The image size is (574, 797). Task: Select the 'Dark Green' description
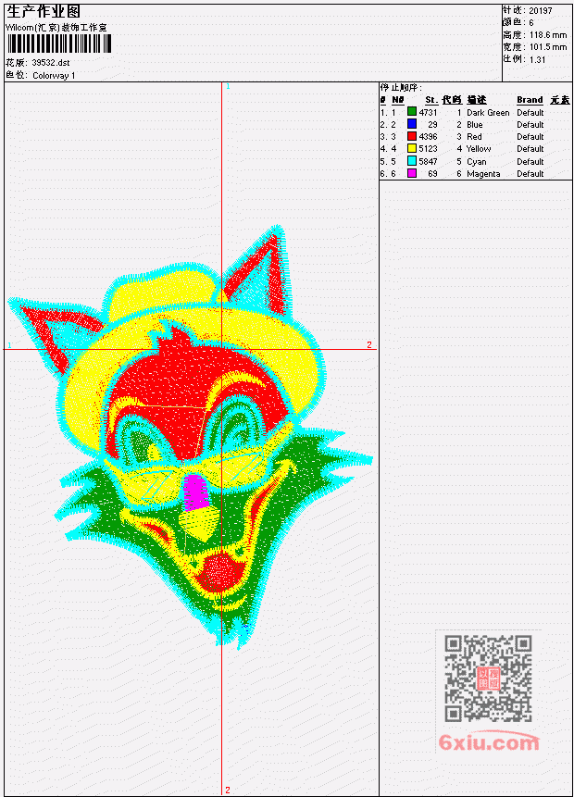pyautogui.click(x=488, y=112)
